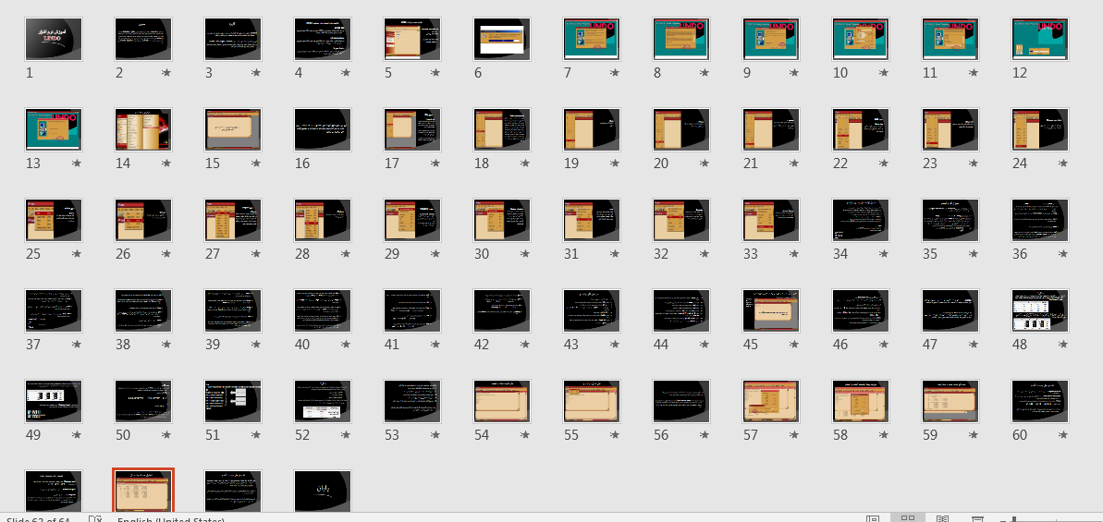This screenshot has height=522, width=1103.
Task: Click the Slide Sorter view icon
Action: point(908,519)
